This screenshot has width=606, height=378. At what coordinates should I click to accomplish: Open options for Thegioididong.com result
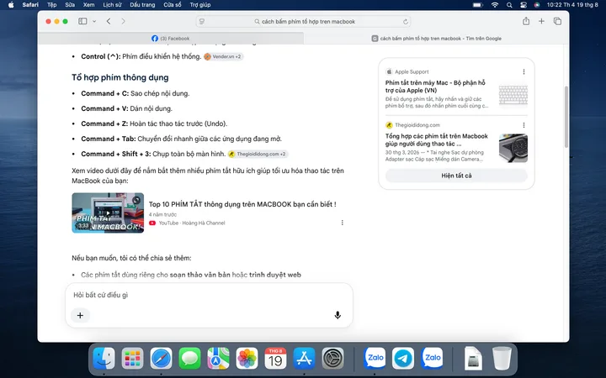[x=524, y=125]
